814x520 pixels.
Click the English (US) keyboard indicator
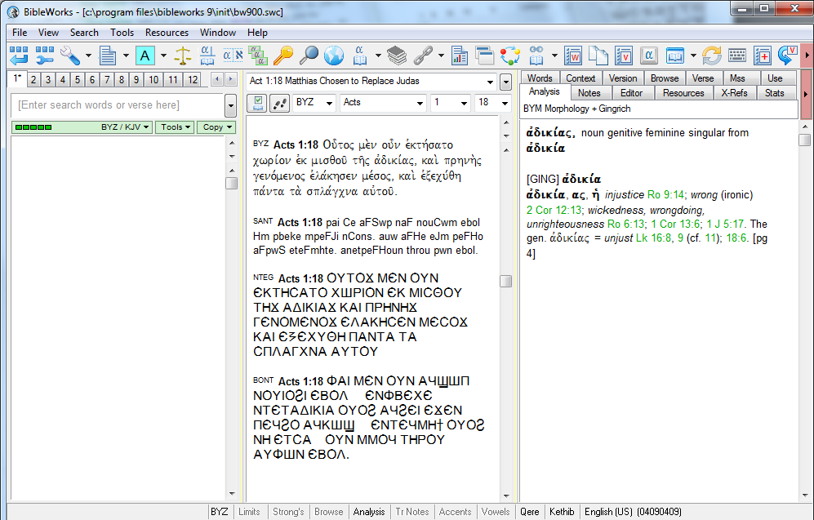(x=632, y=512)
